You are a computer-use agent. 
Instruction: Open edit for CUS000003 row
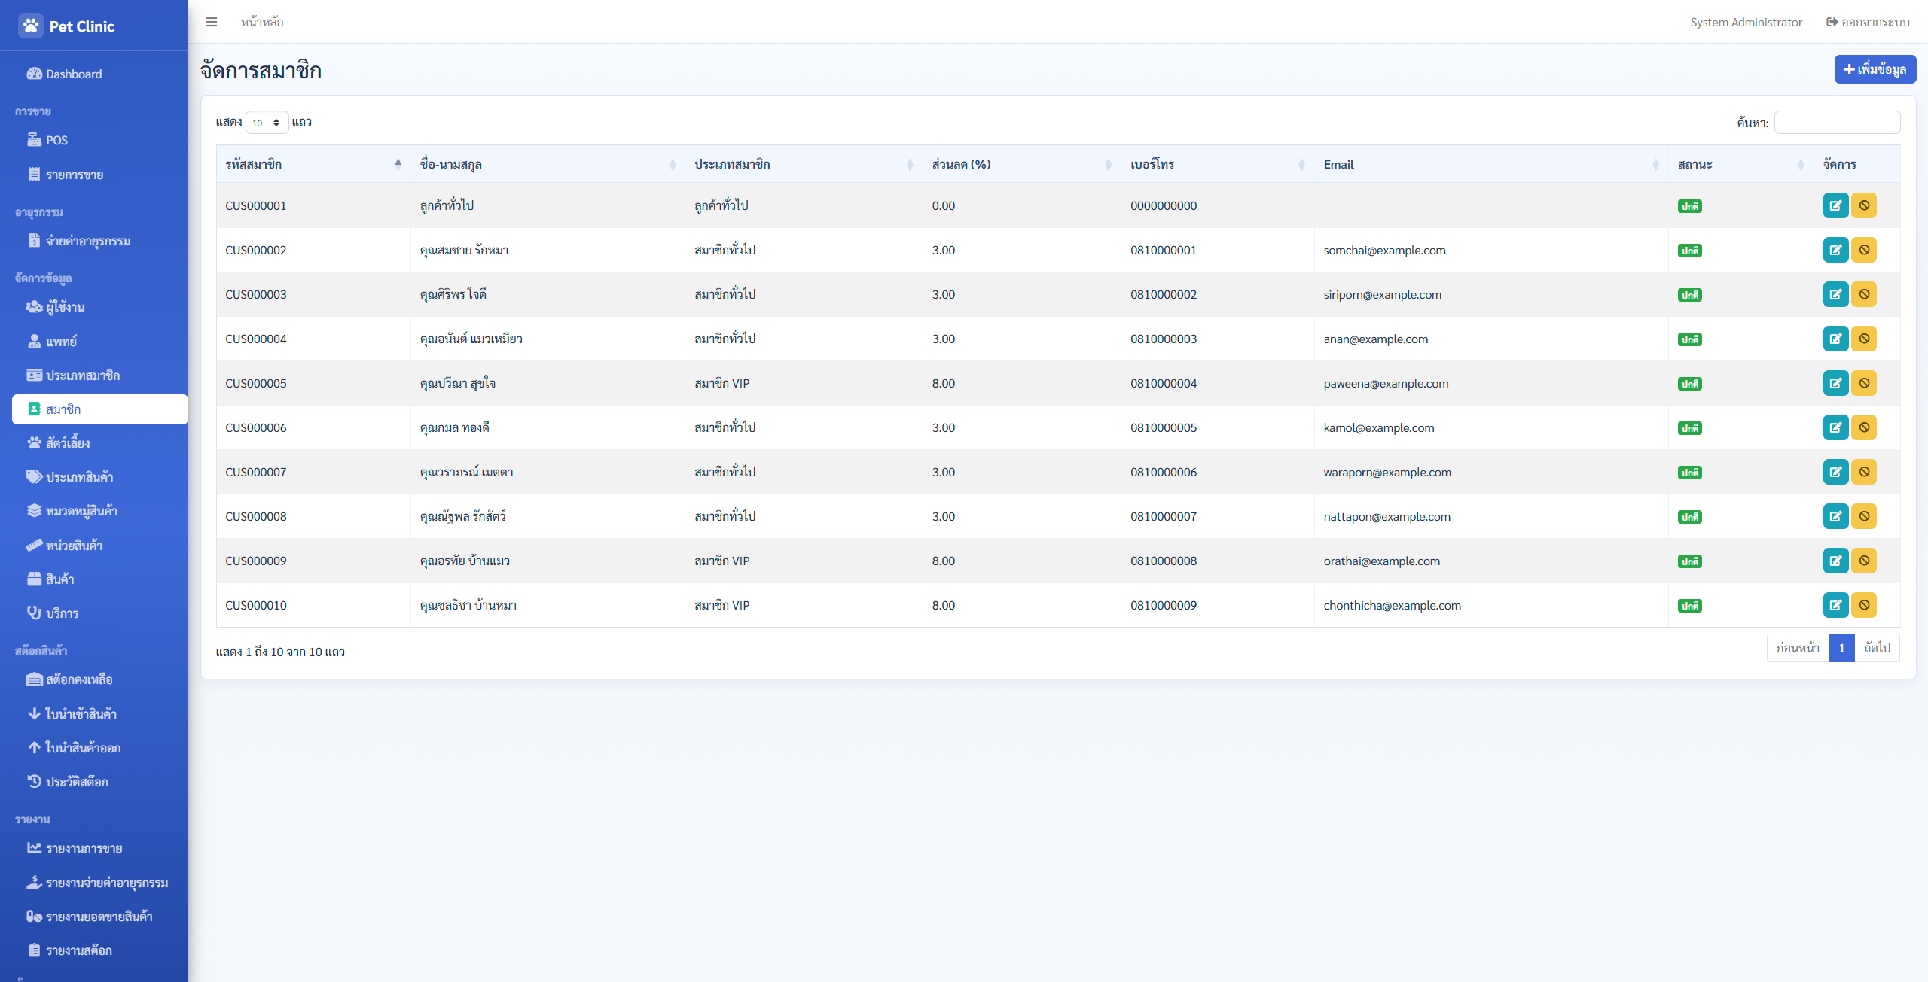pyautogui.click(x=1835, y=294)
